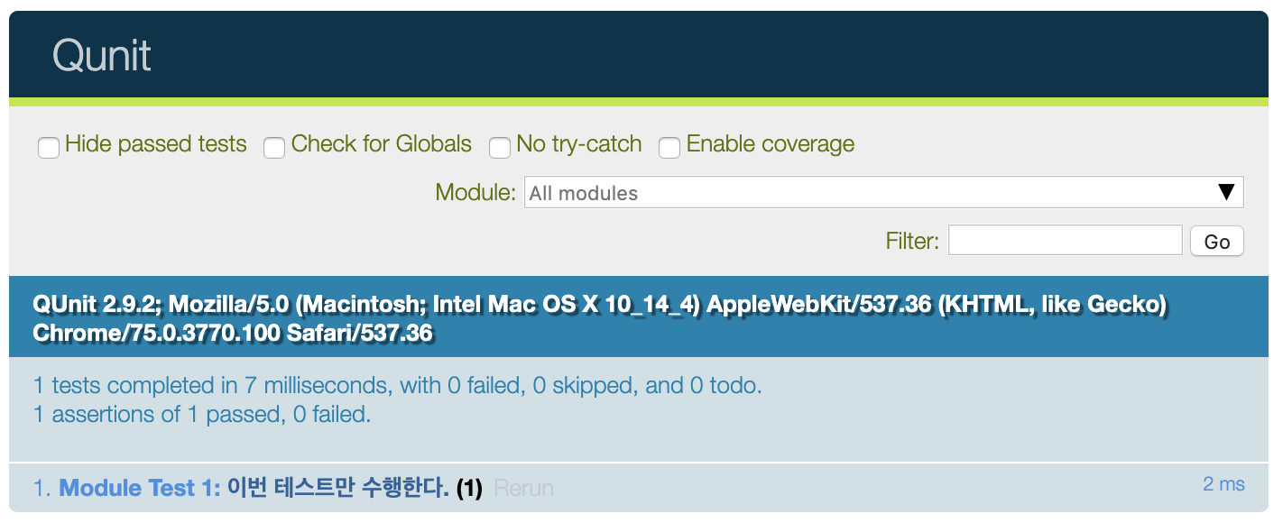This screenshot has height=532, width=1283.
Task: Expand the Module Test 1 result row
Action: pyautogui.click(x=639, y=488)
